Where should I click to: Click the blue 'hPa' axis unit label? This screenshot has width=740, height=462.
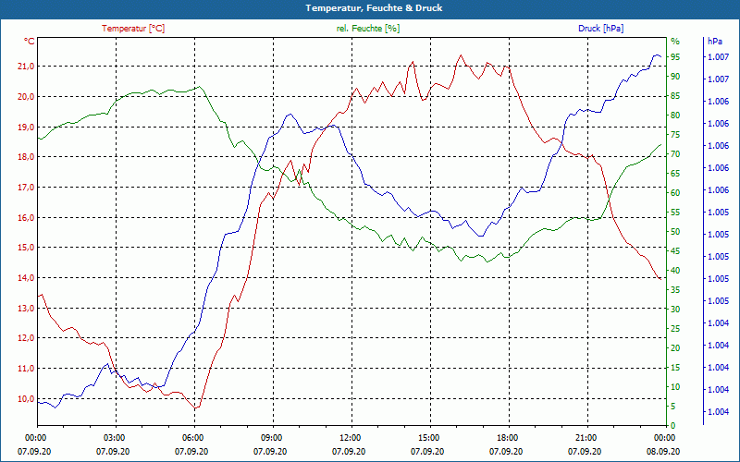[715, 42]
